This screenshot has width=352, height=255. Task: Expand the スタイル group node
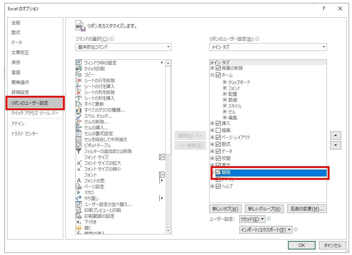225,106
